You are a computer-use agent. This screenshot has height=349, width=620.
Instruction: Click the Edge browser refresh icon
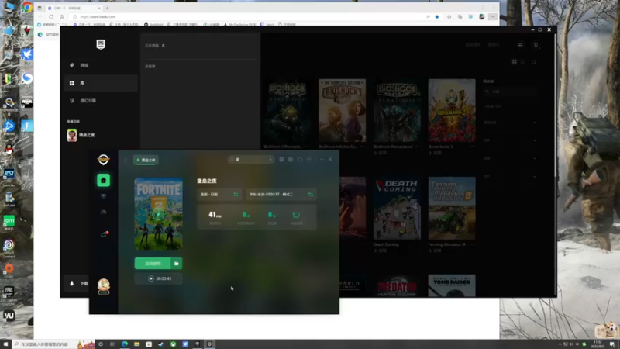51,16
